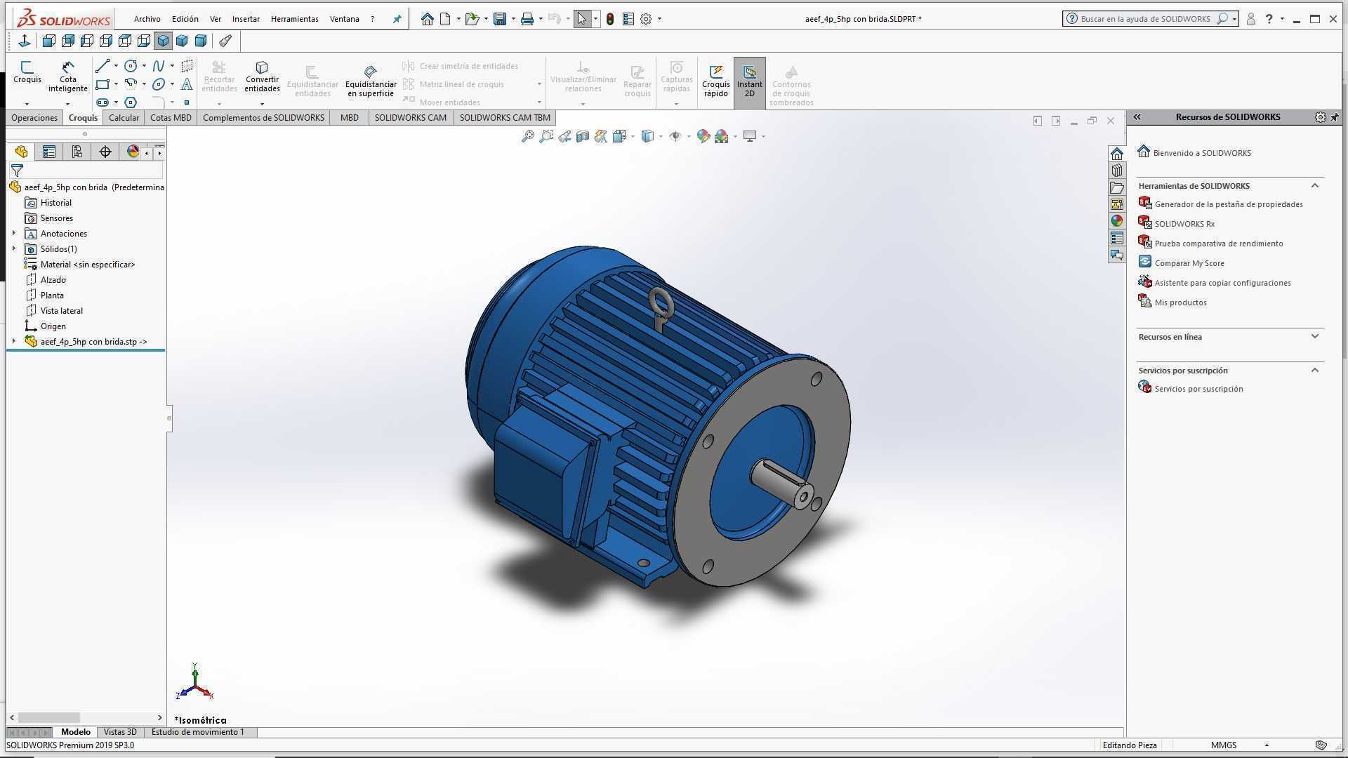Open the Herramientas menu
Image resolution: width=1348 pixels, height=758 pixels.
tap(294, 19)
